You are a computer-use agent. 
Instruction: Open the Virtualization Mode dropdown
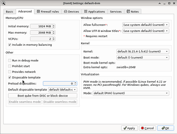pyautogui.click(x=131, y=93)
